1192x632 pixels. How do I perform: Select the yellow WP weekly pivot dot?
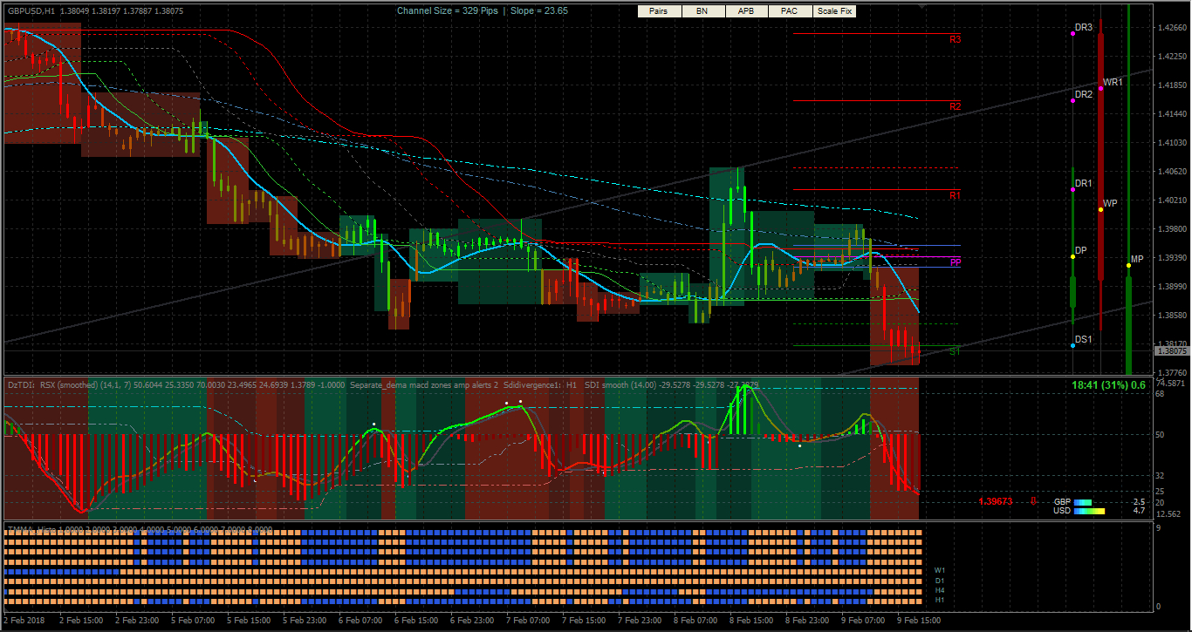(1101, 209)
